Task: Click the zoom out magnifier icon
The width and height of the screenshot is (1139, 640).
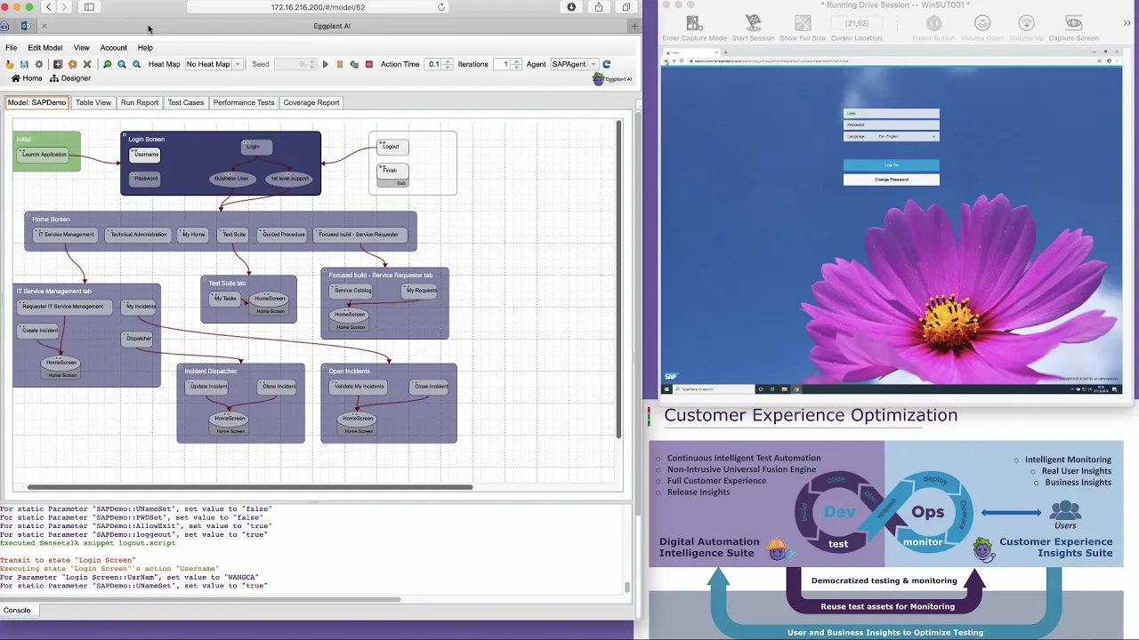Action: (x=136, y=64)
